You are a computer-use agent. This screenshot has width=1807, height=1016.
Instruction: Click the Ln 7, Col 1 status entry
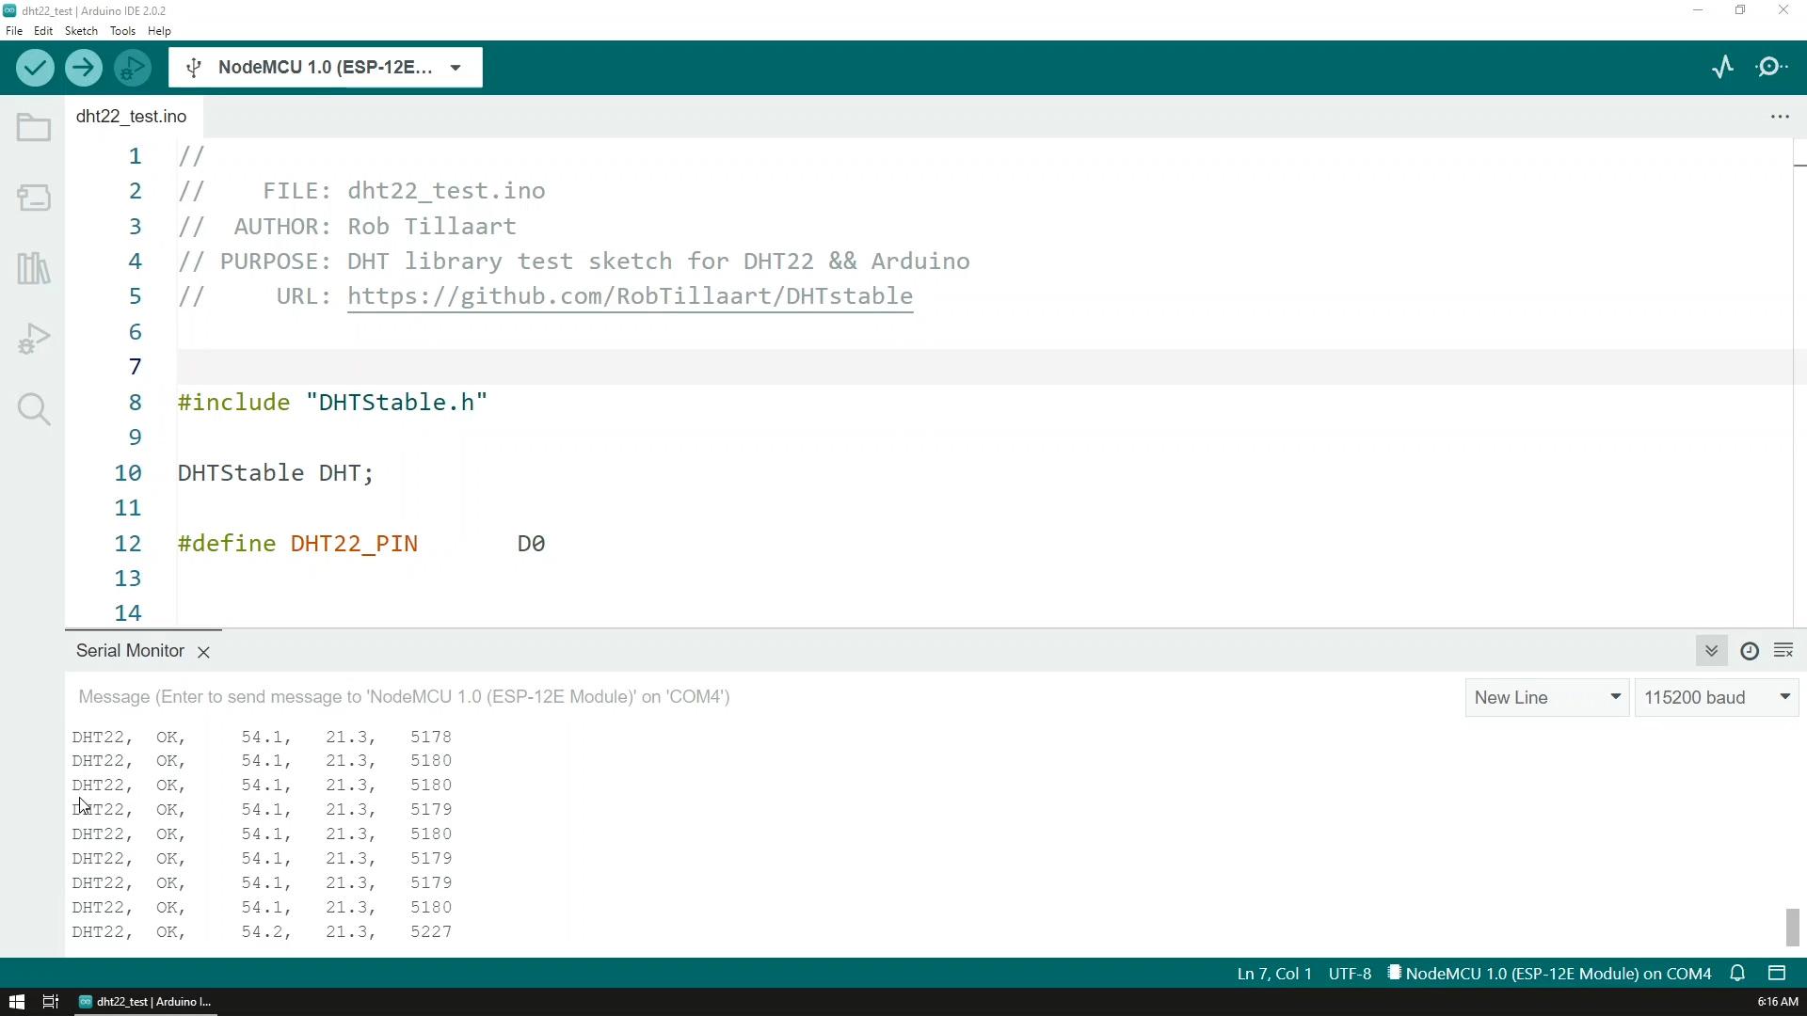click(1274, 974)
